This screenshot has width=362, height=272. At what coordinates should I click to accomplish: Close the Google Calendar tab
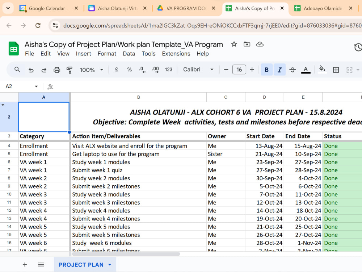pyautogui.click(x=76, y=8)
